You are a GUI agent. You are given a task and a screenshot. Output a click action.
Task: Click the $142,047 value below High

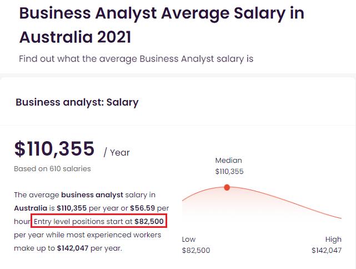pyautogui.click(x=327, y=251)
